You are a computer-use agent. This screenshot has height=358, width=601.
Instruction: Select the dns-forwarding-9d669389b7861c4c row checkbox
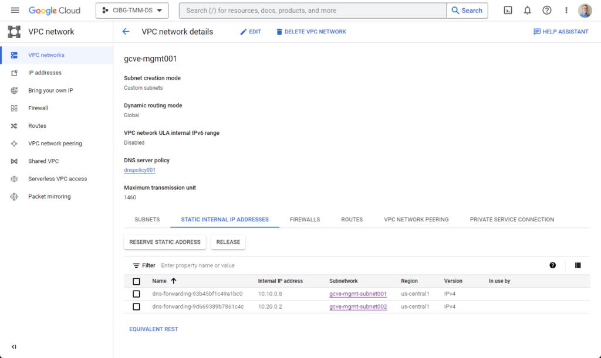pos(136,307)
